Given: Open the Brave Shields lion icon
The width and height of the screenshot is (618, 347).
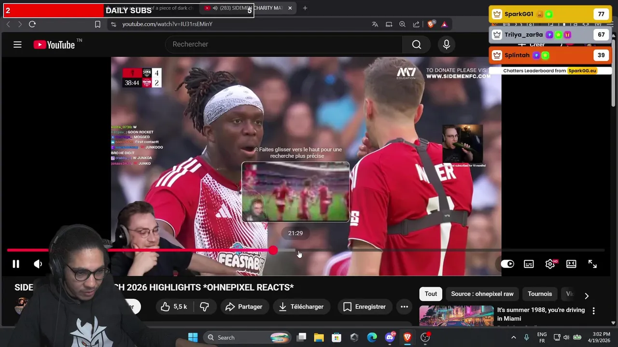Looking at the screenshot, I should (431, 24).
